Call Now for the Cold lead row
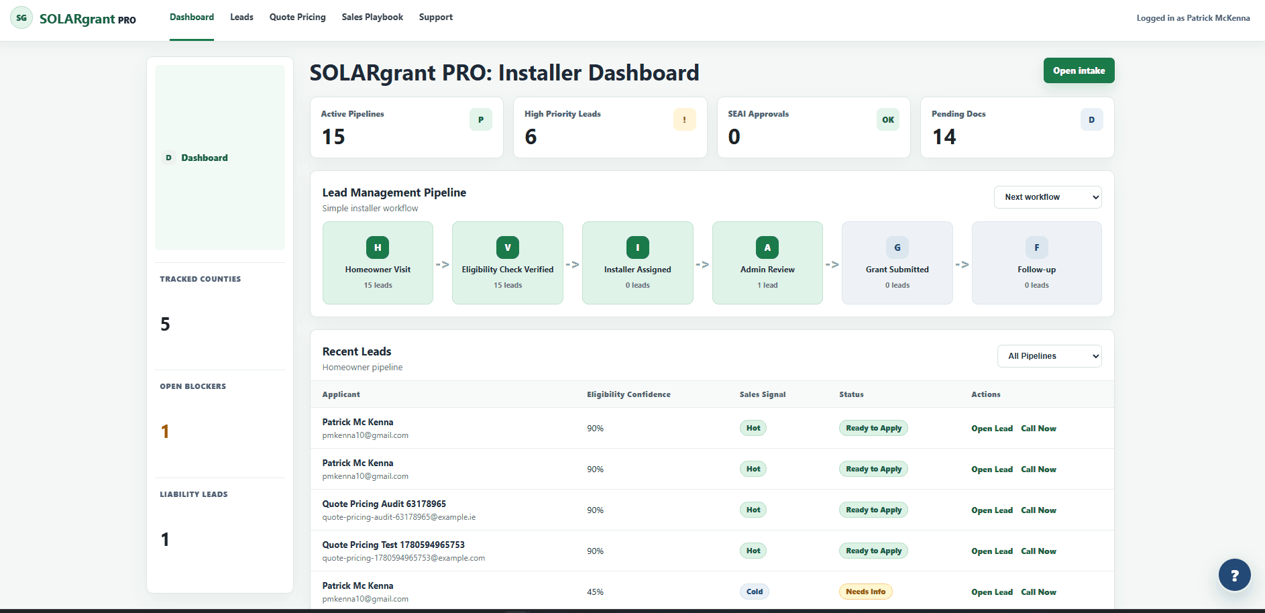 click(x=1038, y=592)
